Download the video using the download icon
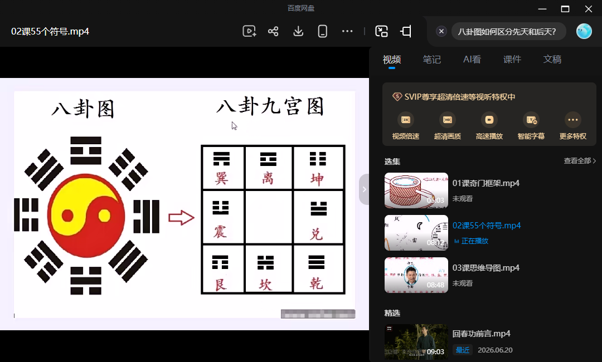 [x=298, y=31]
